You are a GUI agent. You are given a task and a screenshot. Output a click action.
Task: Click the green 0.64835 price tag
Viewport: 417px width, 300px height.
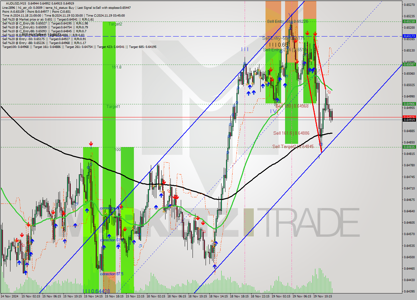(x=409, y=147)
